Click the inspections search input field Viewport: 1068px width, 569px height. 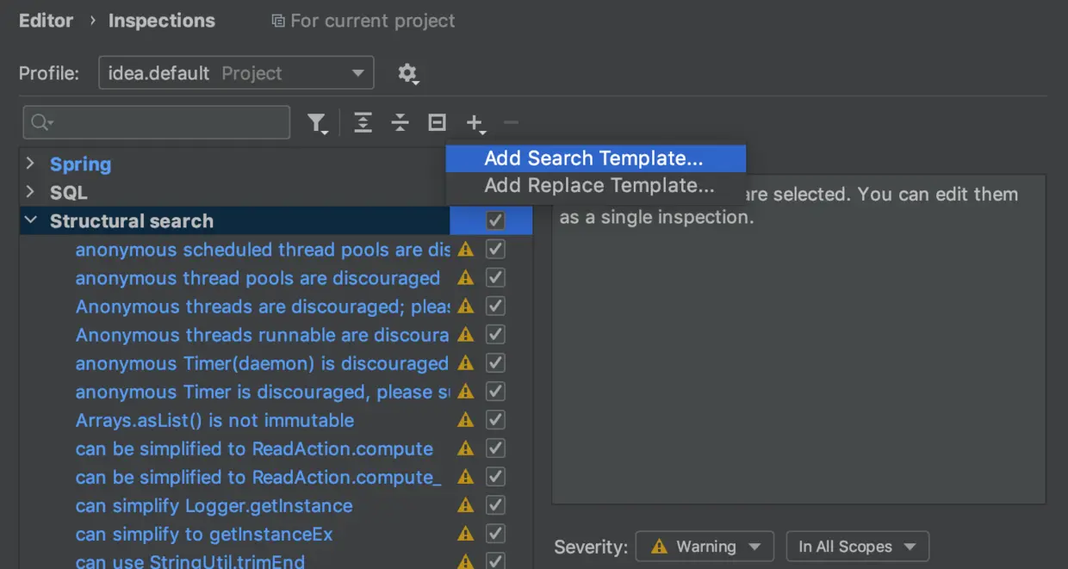click(164, 123)
